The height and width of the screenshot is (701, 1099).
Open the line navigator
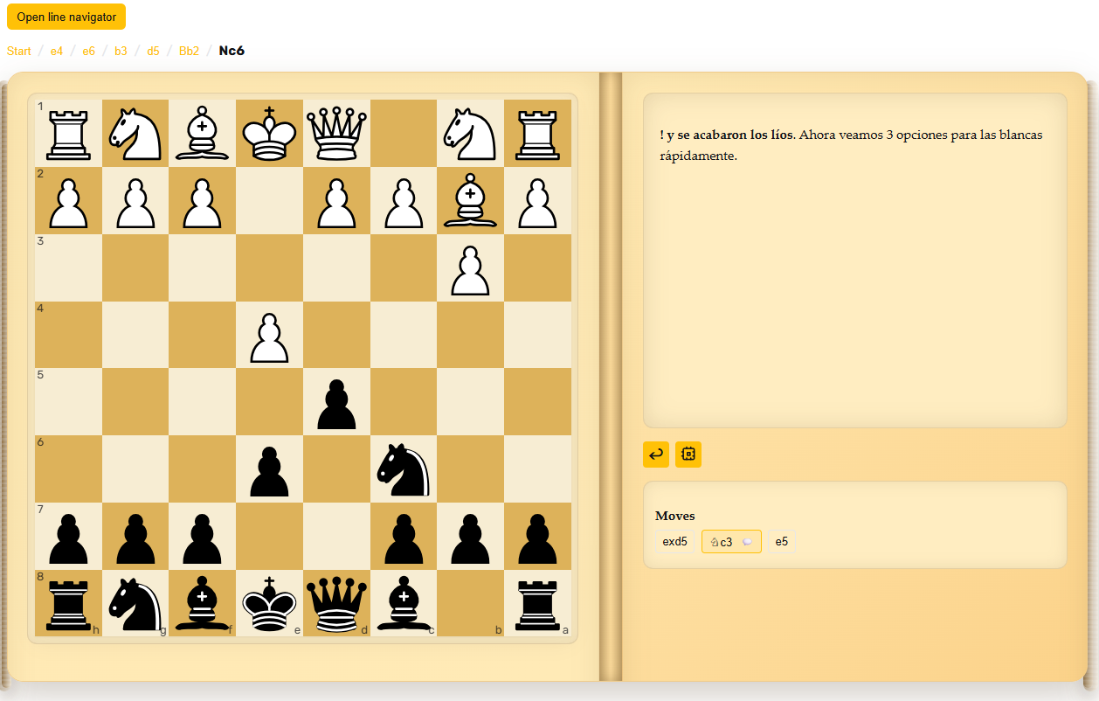coord(66,17)
